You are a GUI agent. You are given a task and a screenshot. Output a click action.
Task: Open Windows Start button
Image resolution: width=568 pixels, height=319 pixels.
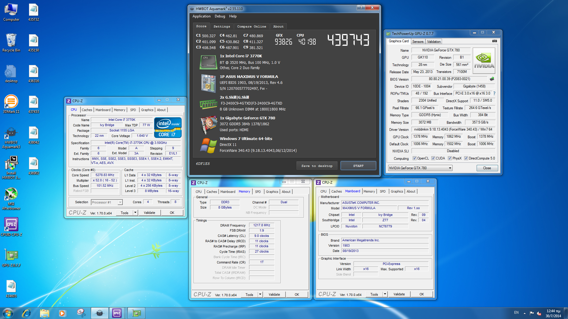click(8, 313)
